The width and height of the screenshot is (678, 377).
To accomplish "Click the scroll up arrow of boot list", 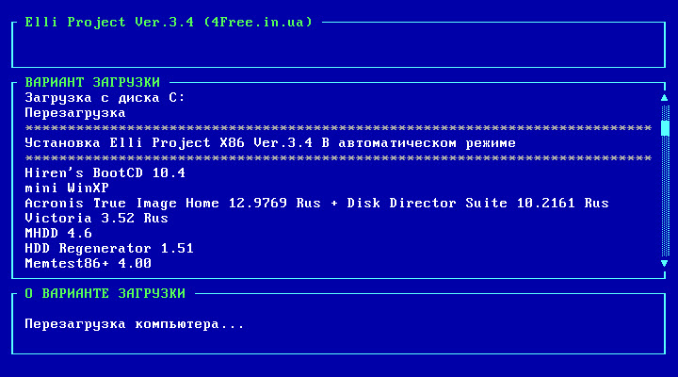I will 665,98.
